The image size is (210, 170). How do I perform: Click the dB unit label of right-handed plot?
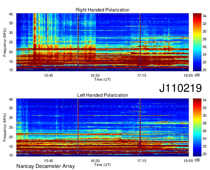coord(197,75)
